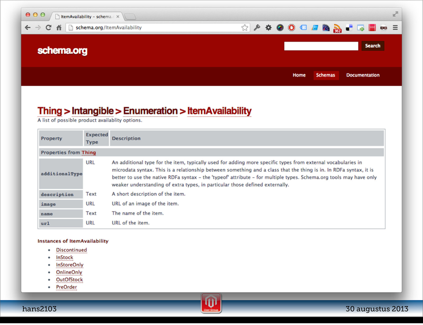The width and height of the screenshot is (423, 325).
Task: Open the RSS feed icon showing 362
Action: click(337, 28)
